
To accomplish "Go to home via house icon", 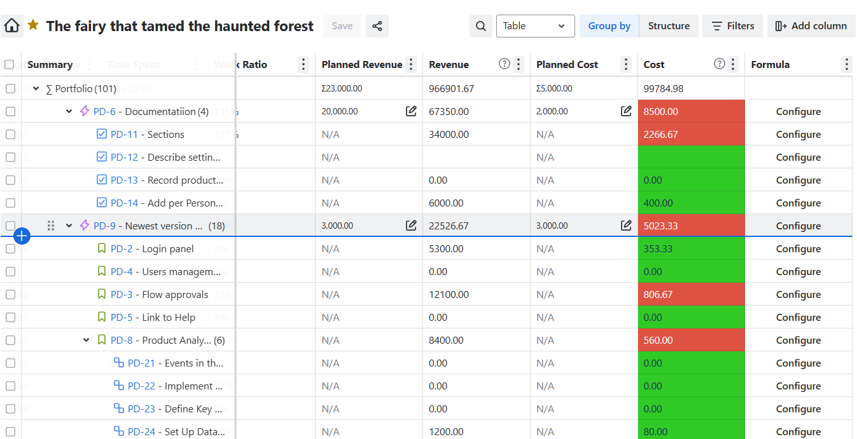I will [12, 26].
